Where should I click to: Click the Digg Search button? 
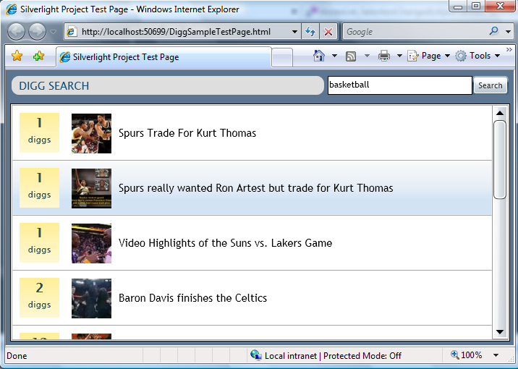point(491,85)
